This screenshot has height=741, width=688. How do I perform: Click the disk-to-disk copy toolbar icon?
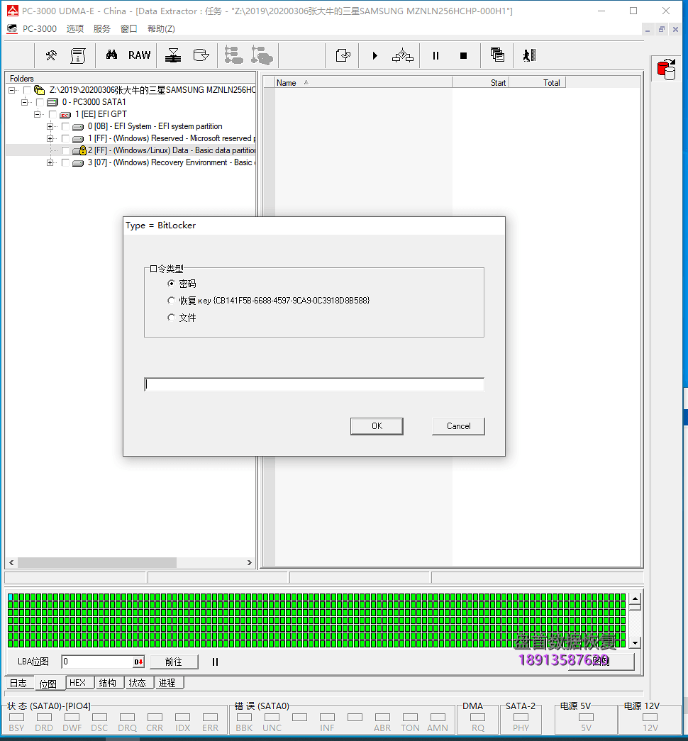click(173, 55)
